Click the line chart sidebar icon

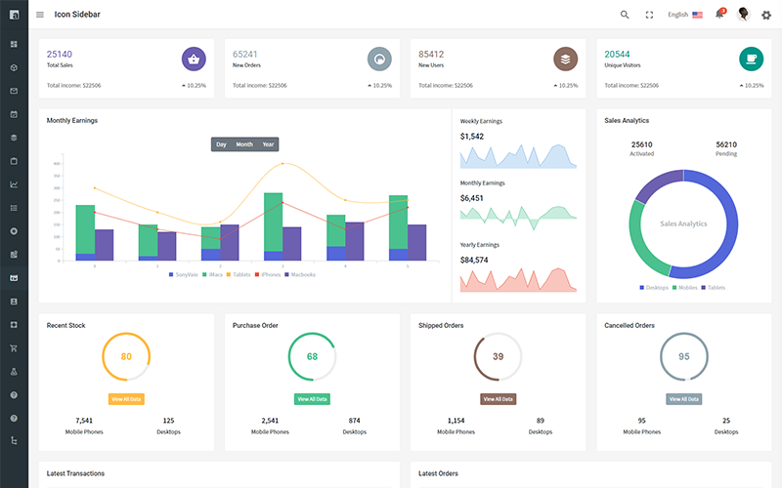pos(14,184)
